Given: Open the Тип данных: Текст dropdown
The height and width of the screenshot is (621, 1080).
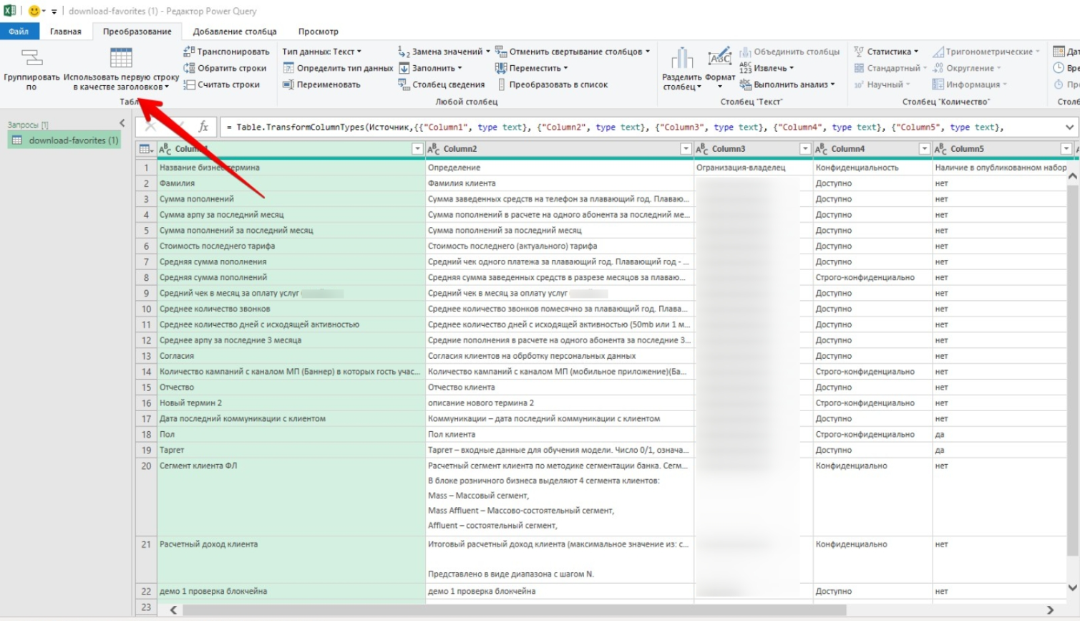Looking at the screenshot, I should pyautogui.click(x=321, y=52).
